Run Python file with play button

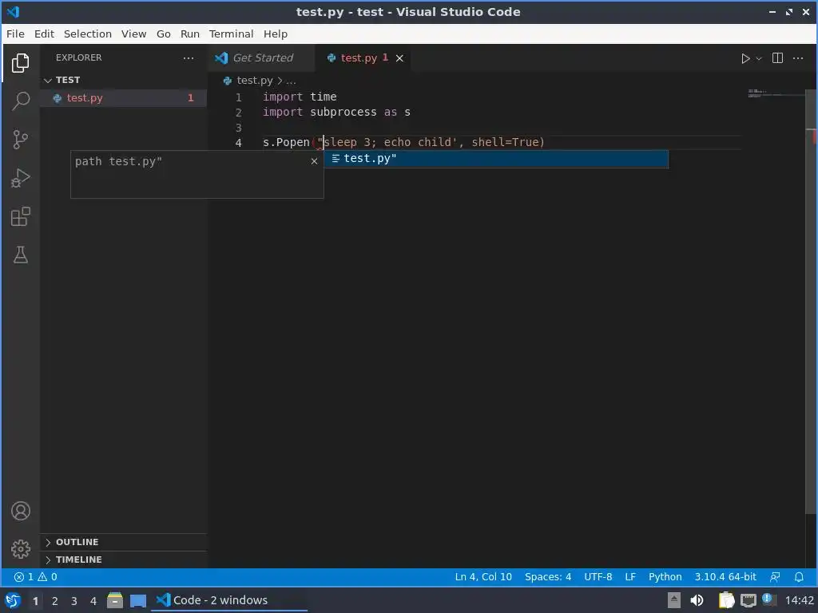click(745, 58)
